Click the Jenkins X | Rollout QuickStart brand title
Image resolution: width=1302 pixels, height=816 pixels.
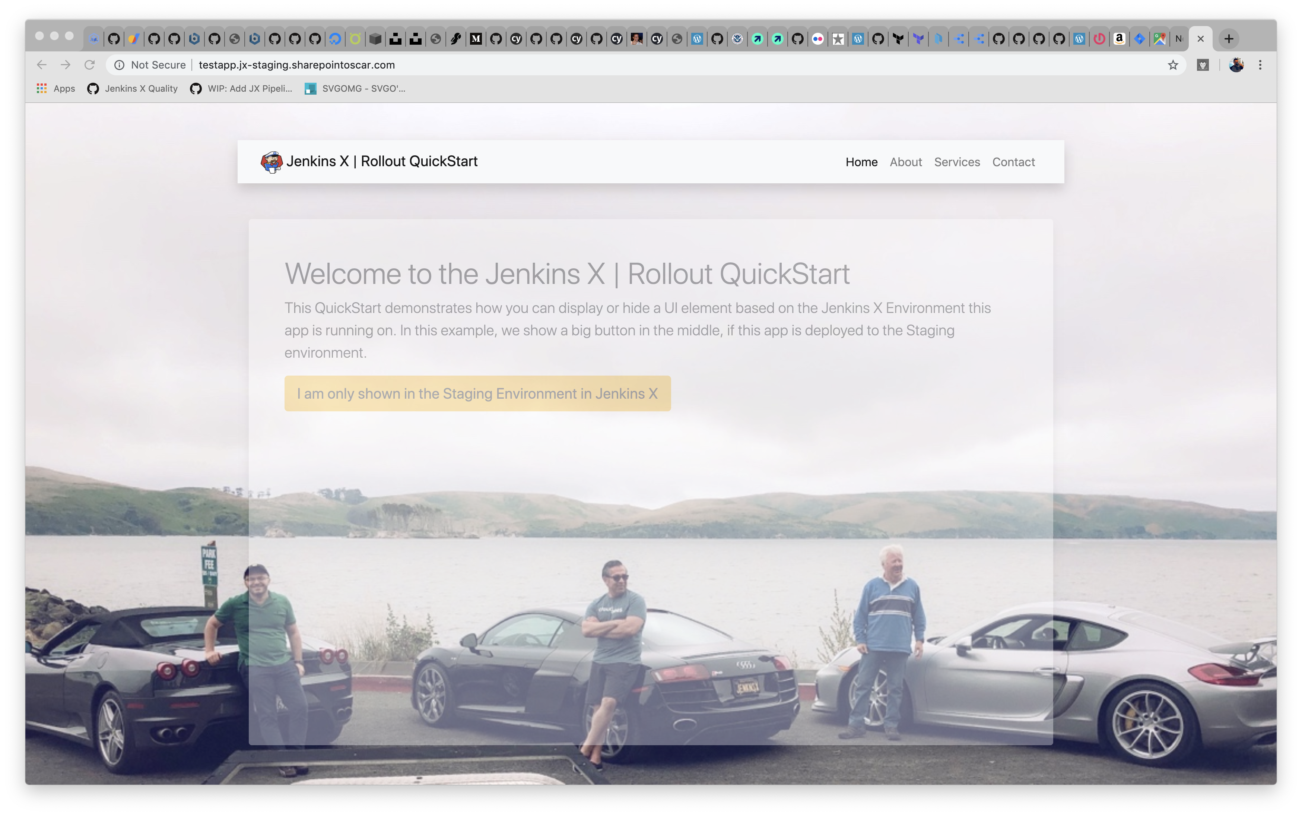tap(381, 161)
